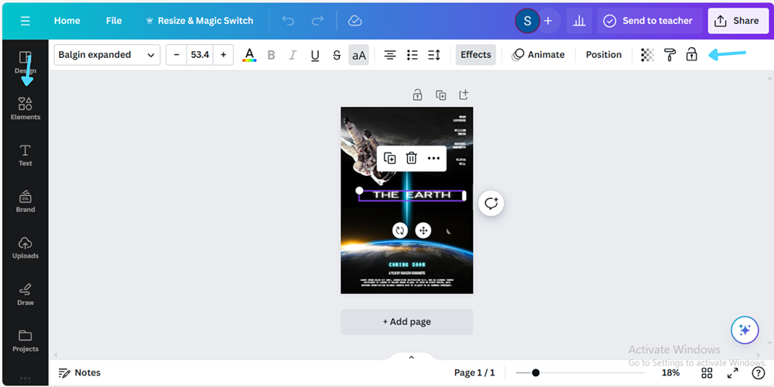The width and height of the screenshot is (774, 387).
Task: Open the Elements tab
Action: pos(26,108)
